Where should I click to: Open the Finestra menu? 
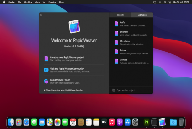coord(52,2)
